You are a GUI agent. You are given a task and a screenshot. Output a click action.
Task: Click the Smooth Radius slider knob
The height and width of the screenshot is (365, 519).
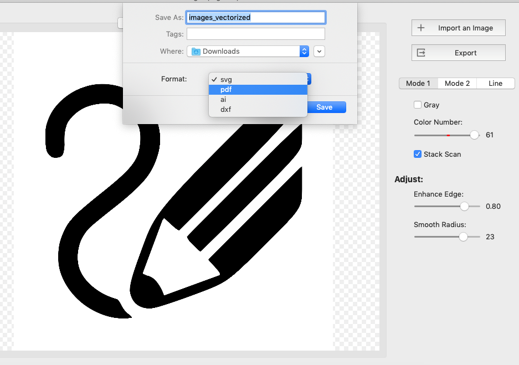click(463, 237)
